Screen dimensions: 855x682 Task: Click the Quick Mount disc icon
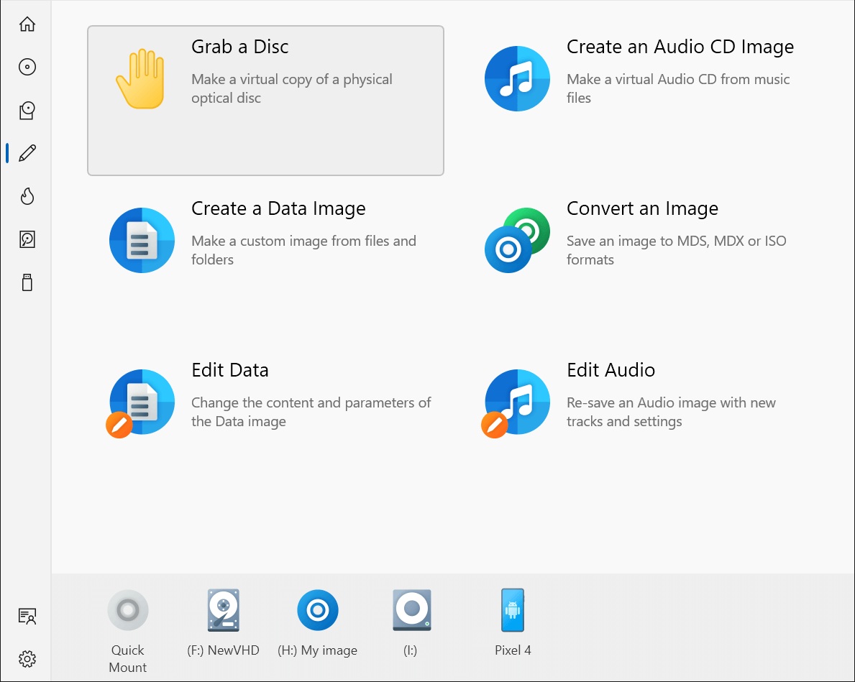(128, 610)
